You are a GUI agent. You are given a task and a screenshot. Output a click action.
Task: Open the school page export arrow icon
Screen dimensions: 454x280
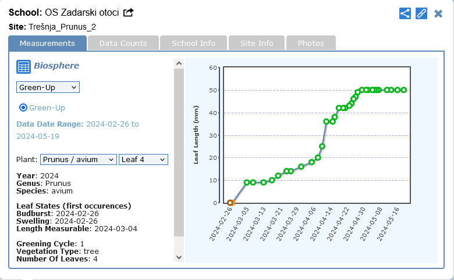click(129, 12)
